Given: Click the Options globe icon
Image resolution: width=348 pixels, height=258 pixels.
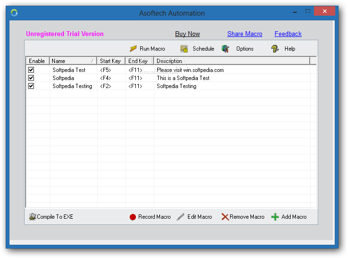Looking at the screenshot, I should click(x=225, y=49).
